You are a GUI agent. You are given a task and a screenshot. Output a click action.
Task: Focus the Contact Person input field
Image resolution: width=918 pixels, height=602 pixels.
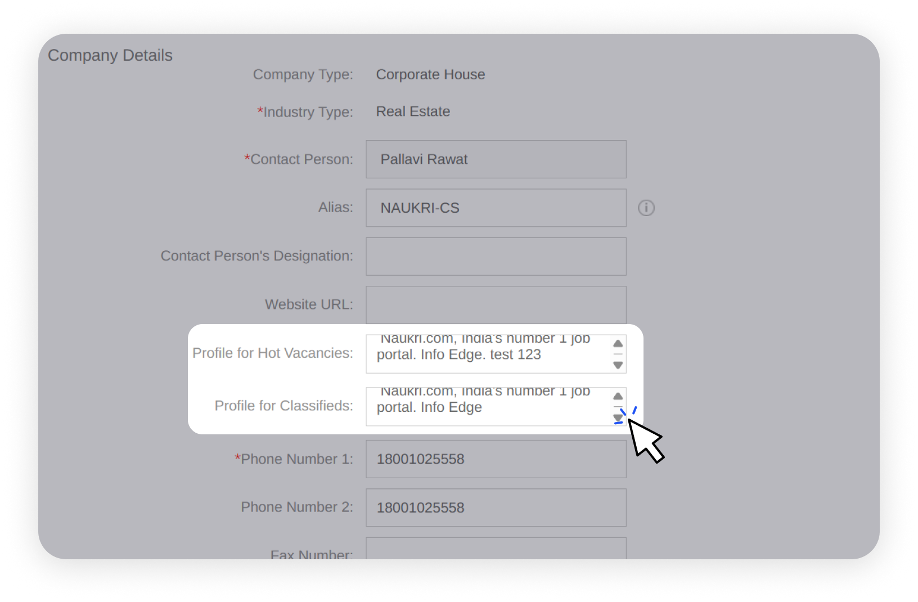(x=496, y=160)
